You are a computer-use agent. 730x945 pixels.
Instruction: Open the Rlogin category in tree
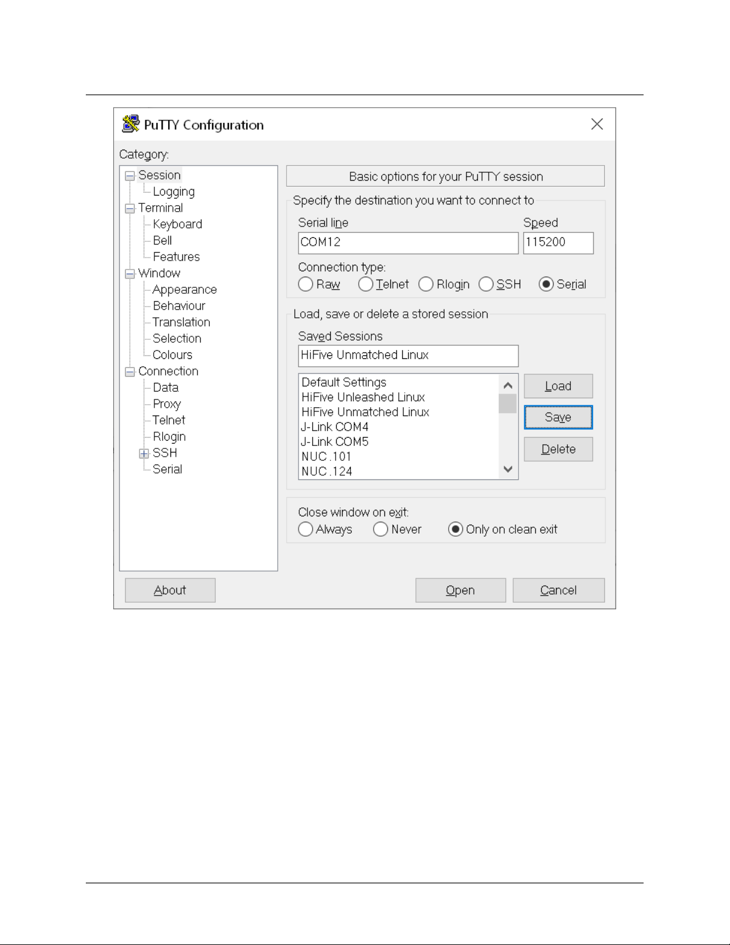point(169,437)
